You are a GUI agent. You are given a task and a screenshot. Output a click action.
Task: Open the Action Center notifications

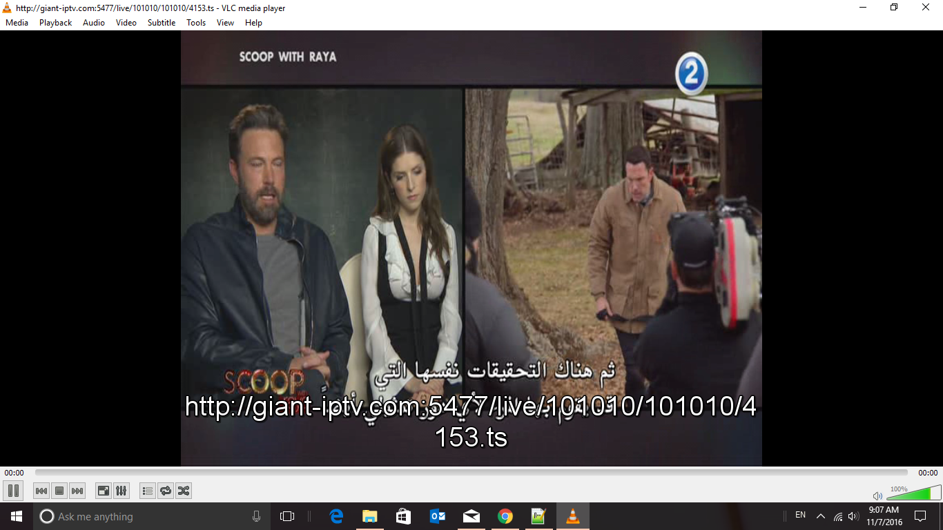point(920,516)
